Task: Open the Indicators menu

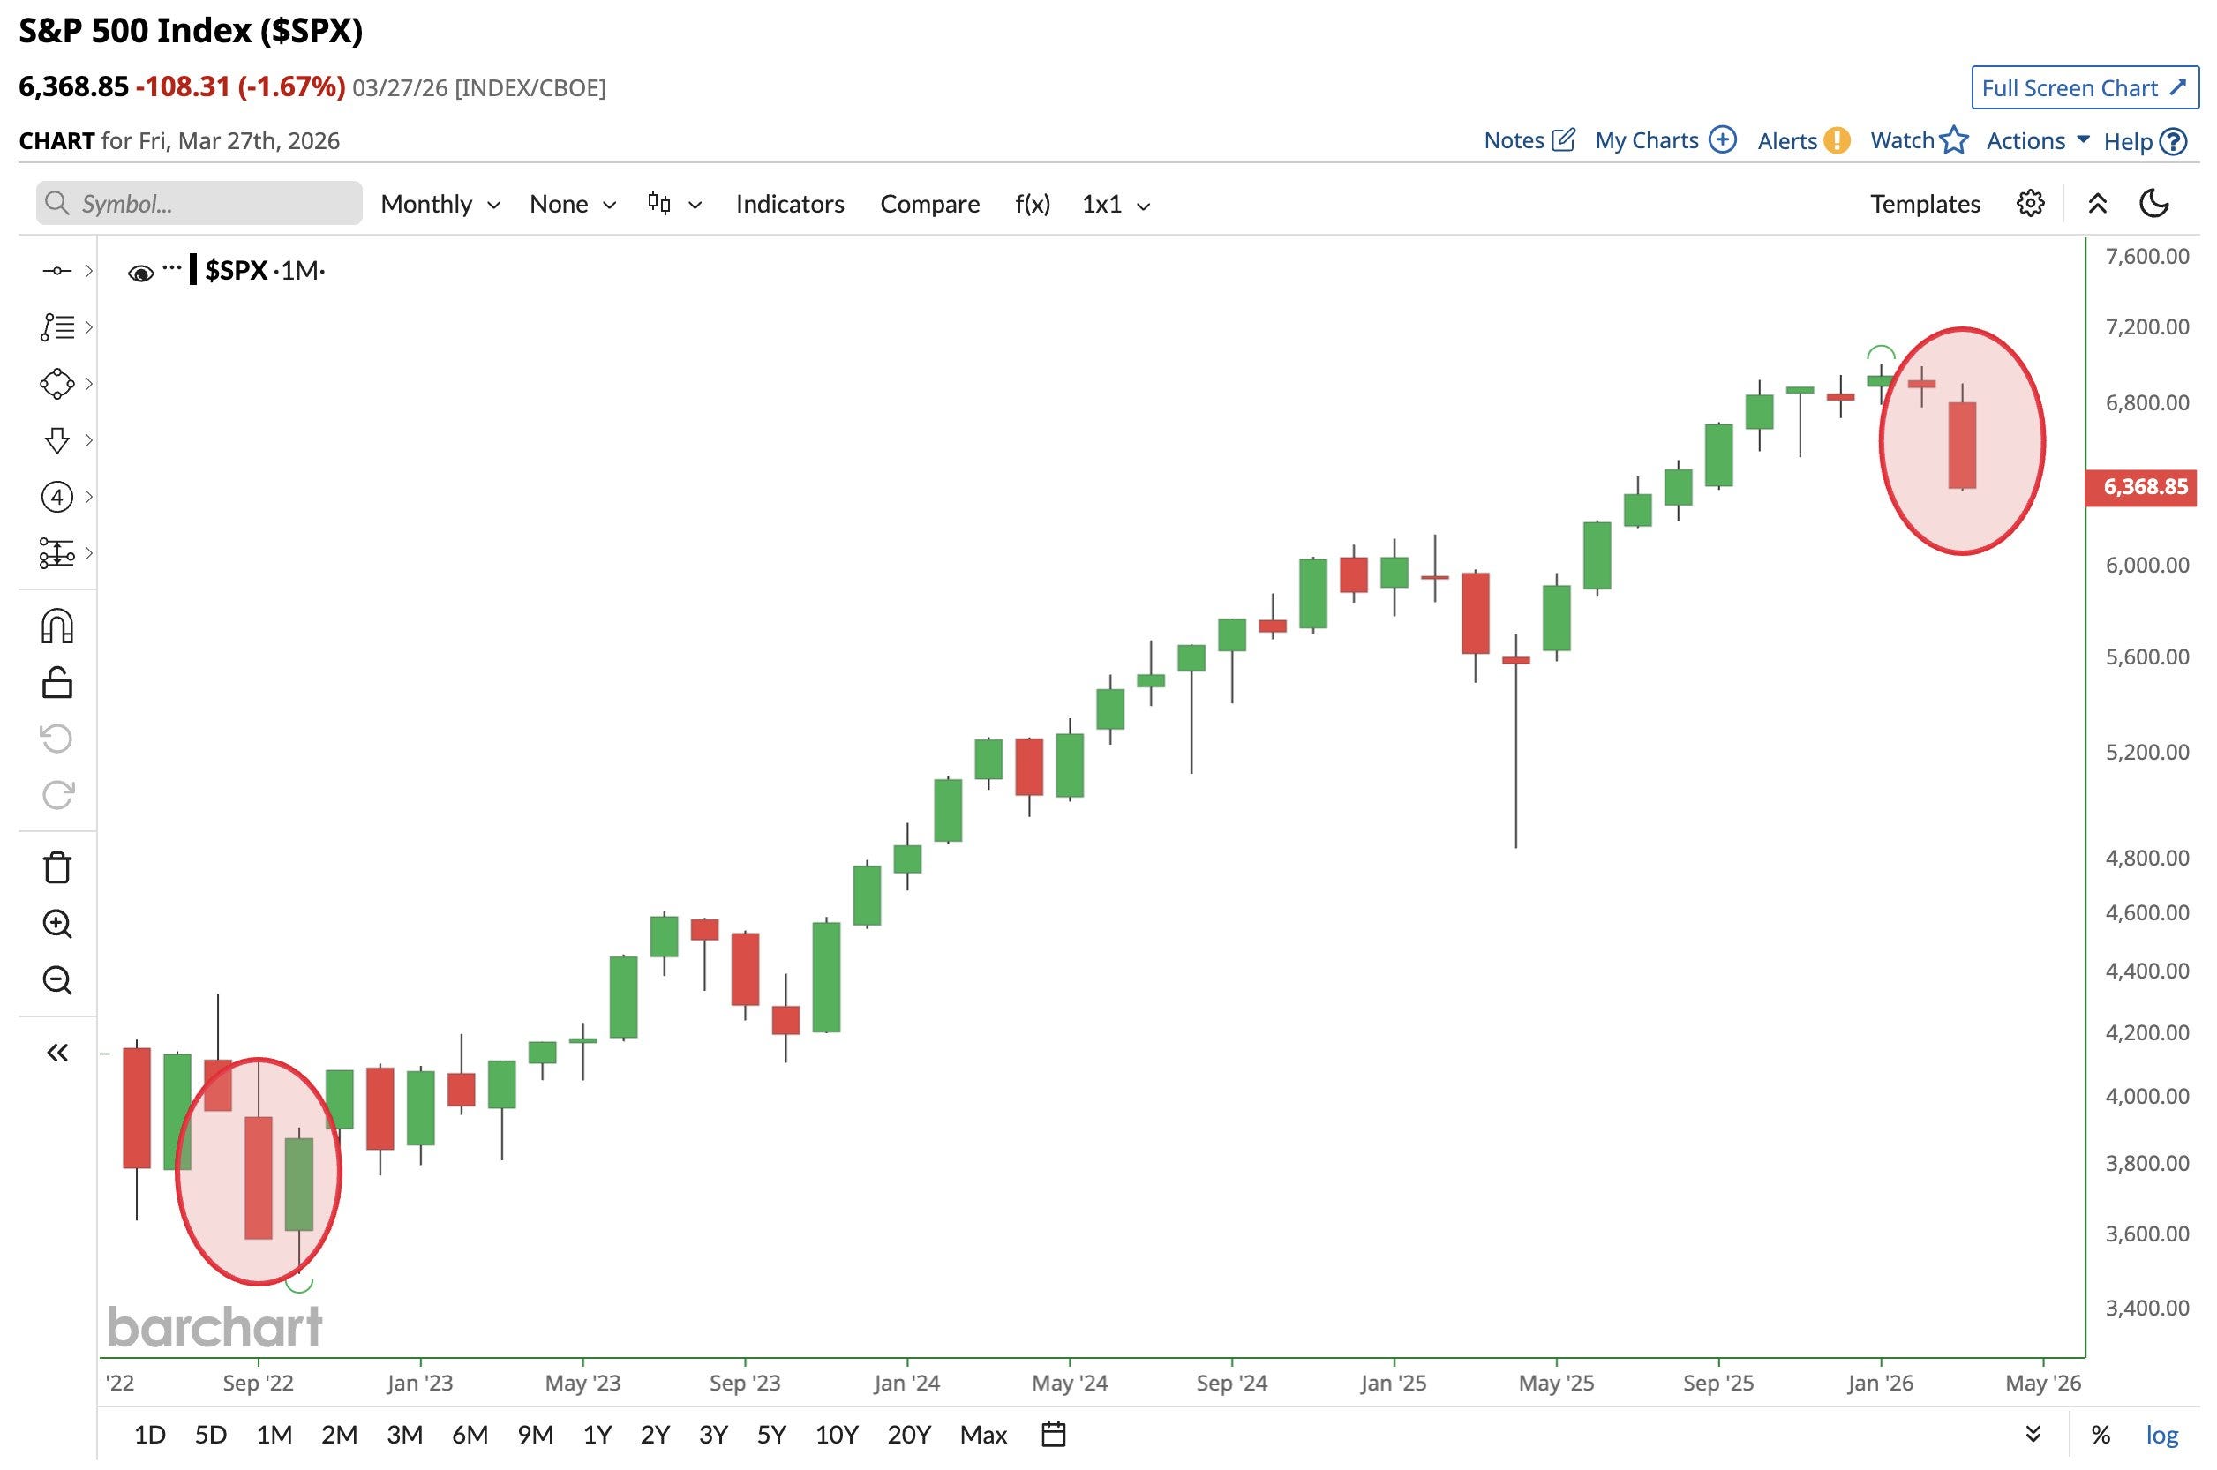Action: tap(790, 204)
